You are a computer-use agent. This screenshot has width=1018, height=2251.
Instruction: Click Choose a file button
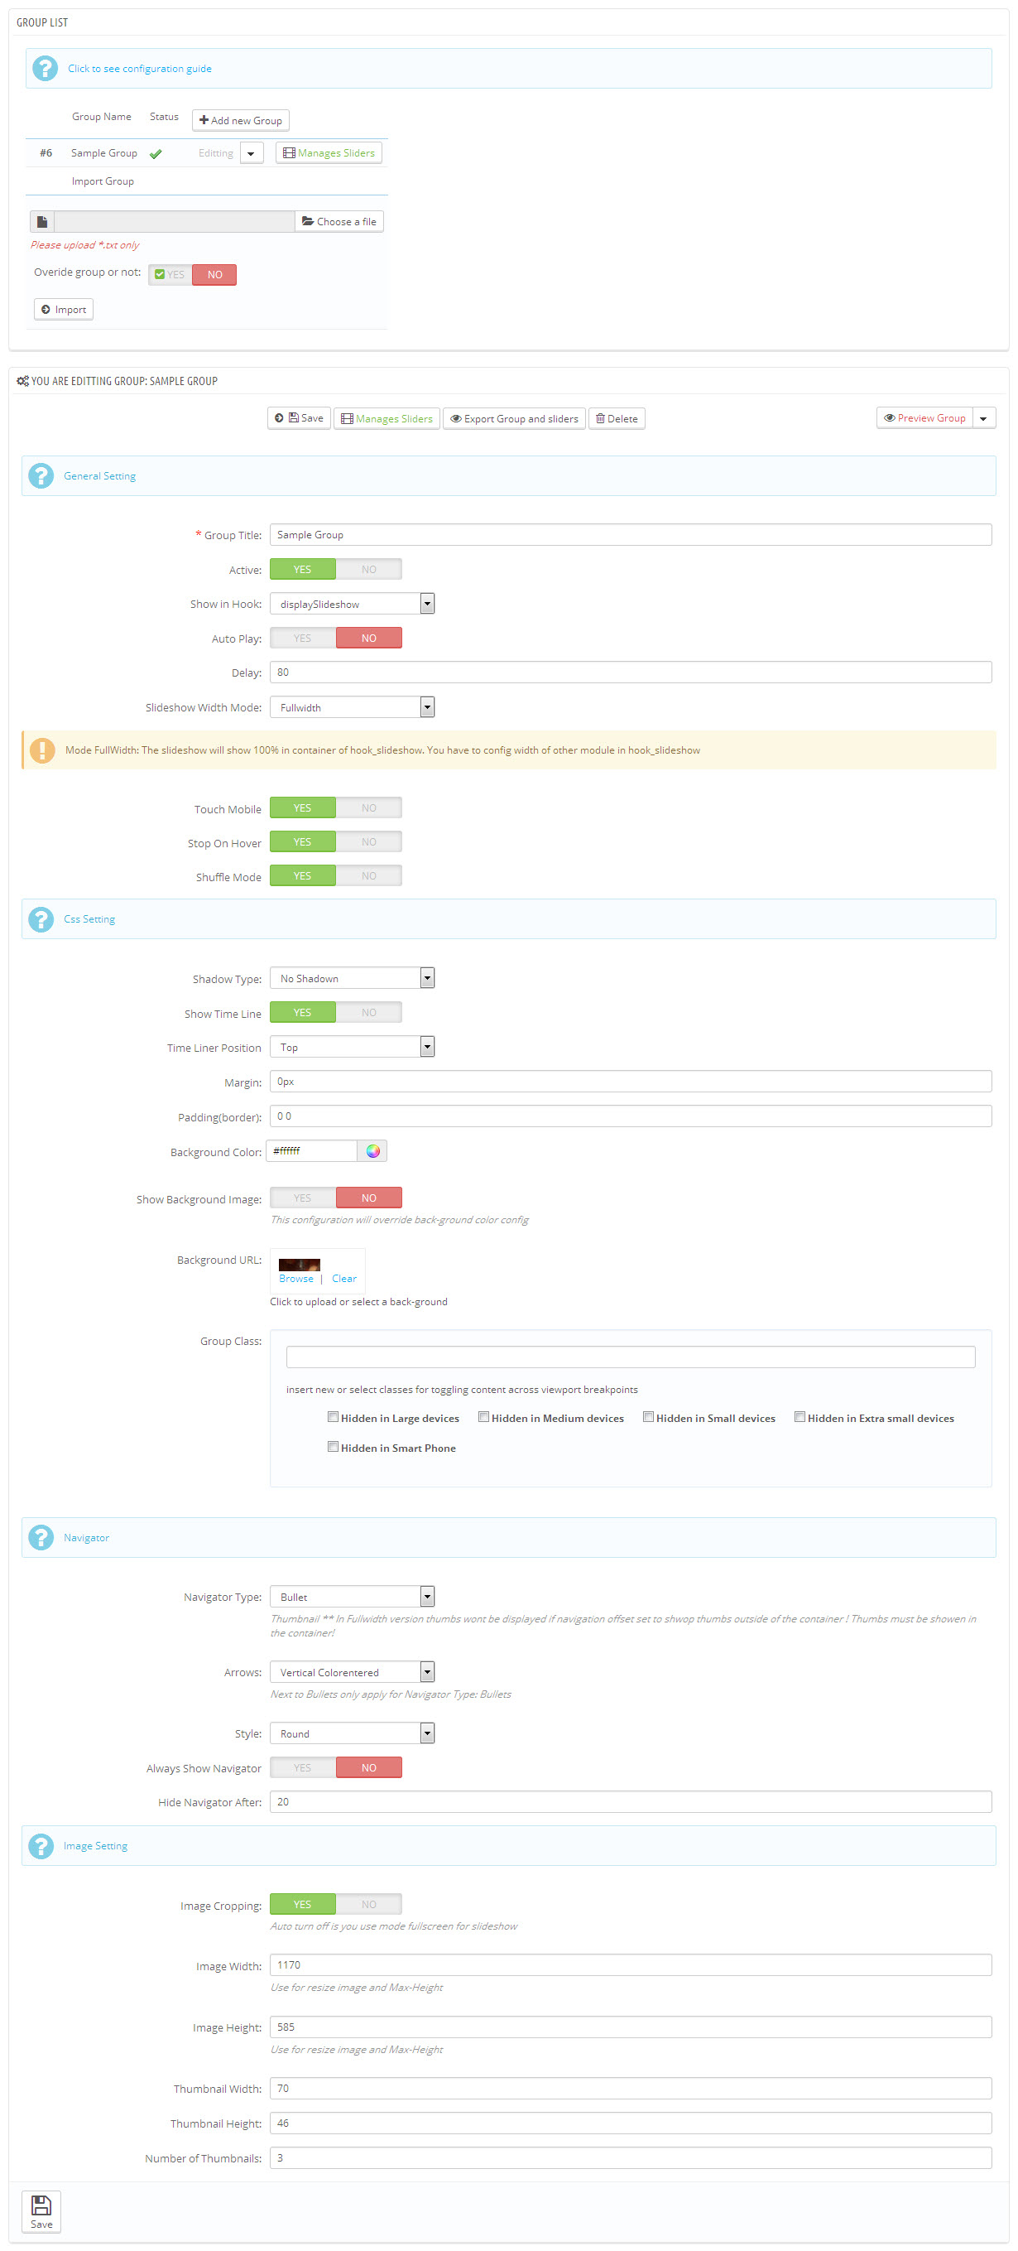[339, 222]
